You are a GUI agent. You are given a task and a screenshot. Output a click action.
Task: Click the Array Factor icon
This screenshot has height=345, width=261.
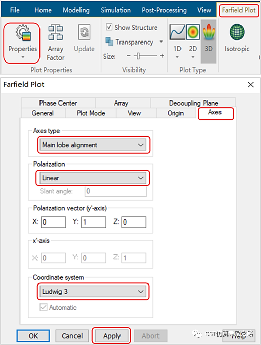pyautogui.click(x=55, y=32)
